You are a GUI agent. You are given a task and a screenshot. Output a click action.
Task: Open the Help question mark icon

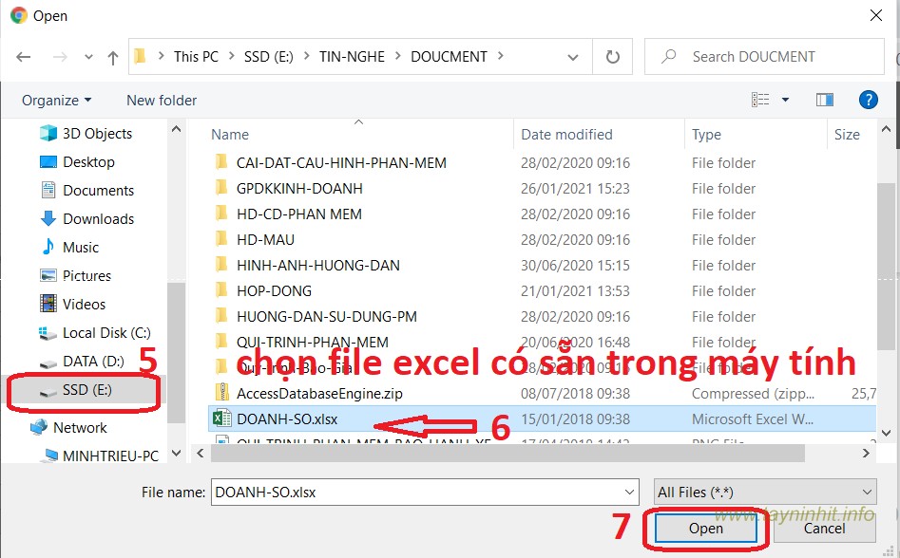pyautogui.click(x=867, y=100)
